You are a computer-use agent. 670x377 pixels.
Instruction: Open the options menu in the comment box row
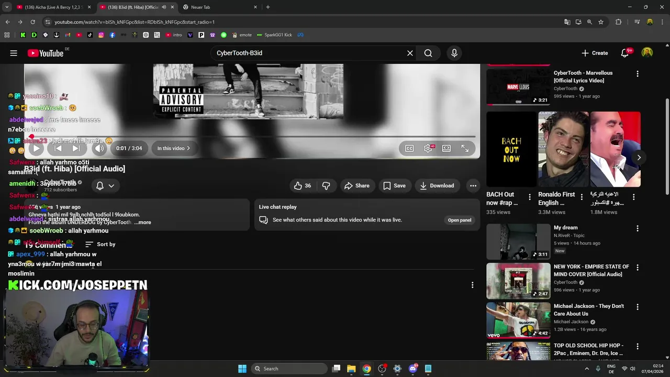click(x=472, y=285)
